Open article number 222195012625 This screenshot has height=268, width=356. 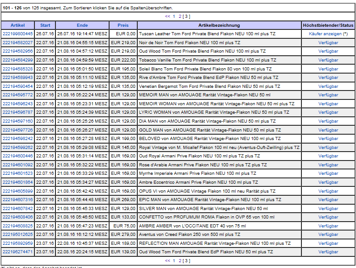pyautogui.click(x=18, y=235)
